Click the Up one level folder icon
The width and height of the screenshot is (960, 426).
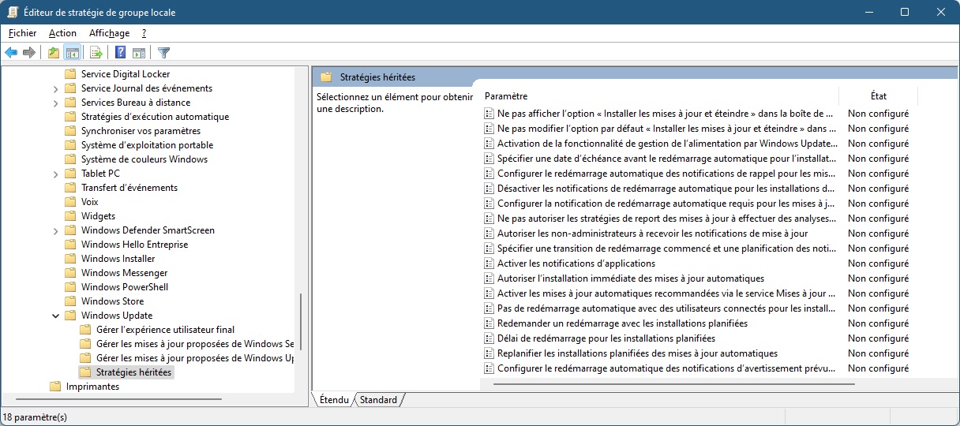[53, 53]
